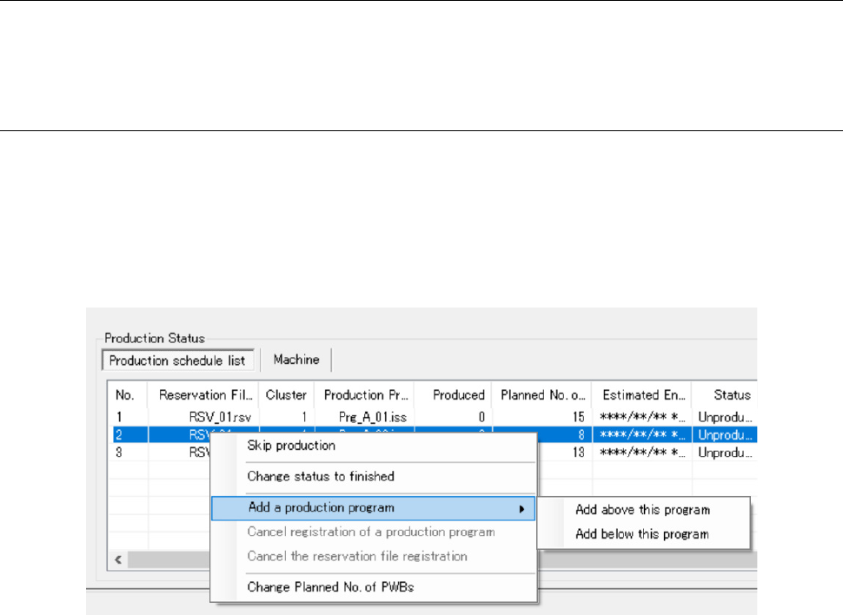Sort by the Reservation File column header
The image size is (843, 615).
203,394
